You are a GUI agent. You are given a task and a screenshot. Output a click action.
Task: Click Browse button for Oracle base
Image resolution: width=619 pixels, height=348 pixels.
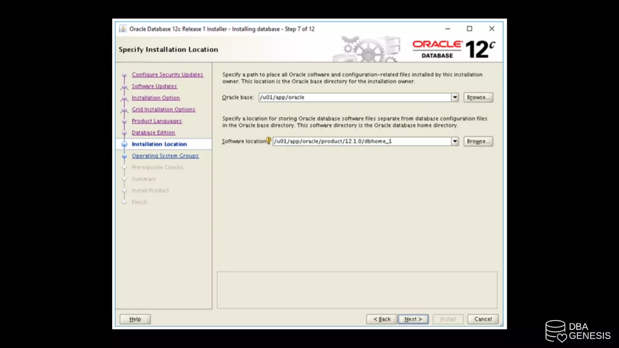pyautogui.click(x=478, y=97)
